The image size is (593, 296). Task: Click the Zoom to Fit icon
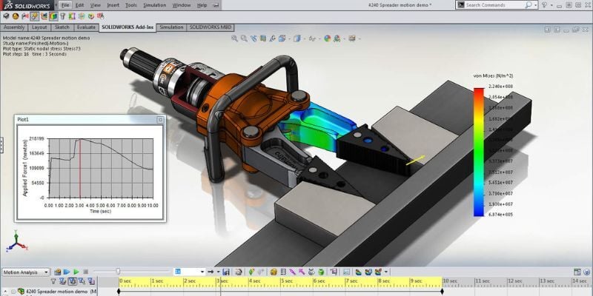pos(234,38)
